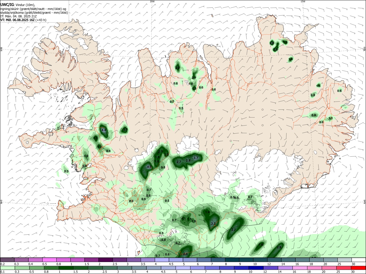Viewport: 366px width, 274px height.
Task: Click the 0.2 label in upper legend row
Action: coord(2,264)
